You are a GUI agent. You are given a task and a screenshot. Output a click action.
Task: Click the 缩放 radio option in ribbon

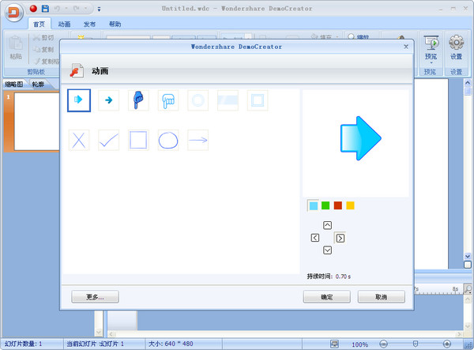(358, 37)
